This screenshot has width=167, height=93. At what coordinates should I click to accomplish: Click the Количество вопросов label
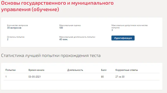coord(17,25)
